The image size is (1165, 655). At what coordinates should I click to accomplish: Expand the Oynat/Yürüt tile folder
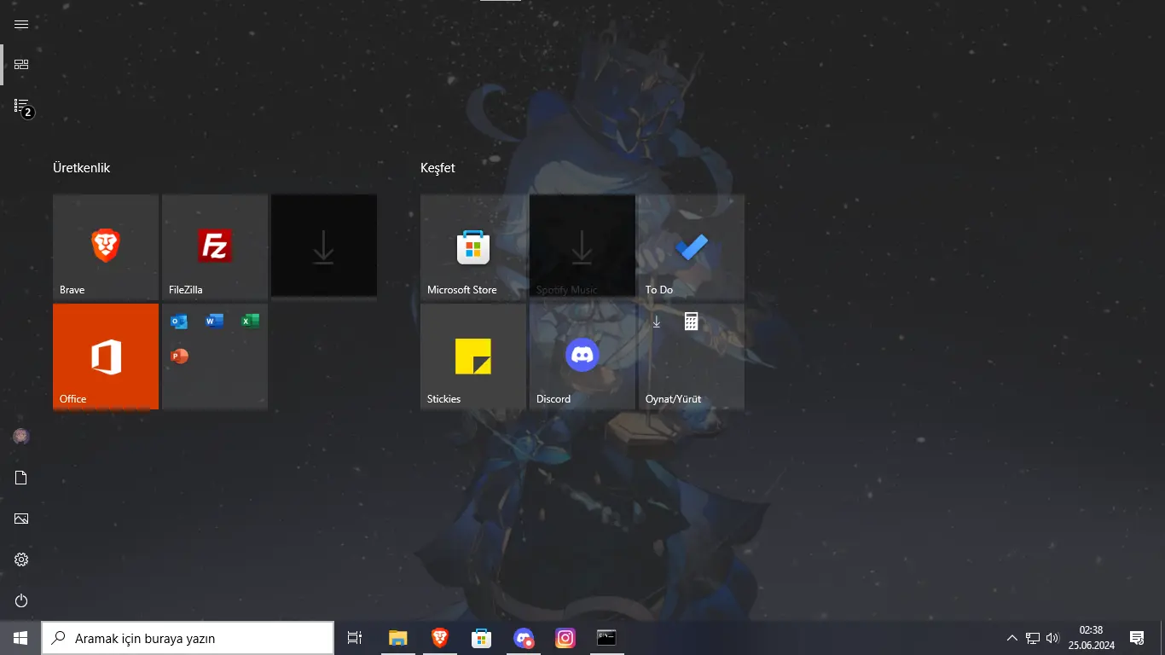692,356
